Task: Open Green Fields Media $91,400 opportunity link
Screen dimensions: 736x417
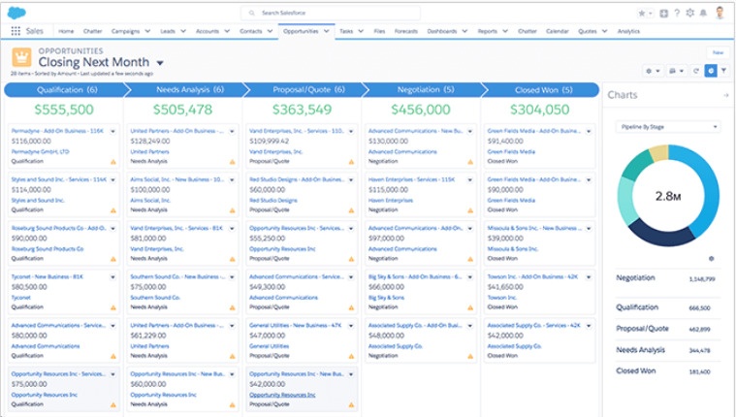Action: click(533, 131)
